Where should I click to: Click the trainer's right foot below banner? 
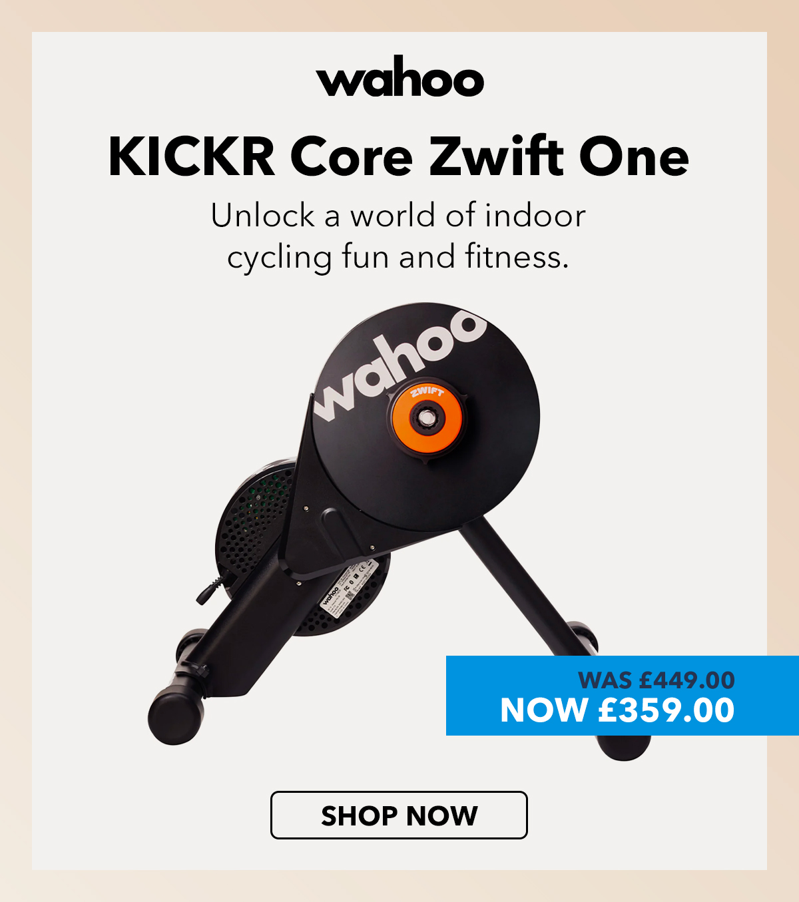[624, 748]
